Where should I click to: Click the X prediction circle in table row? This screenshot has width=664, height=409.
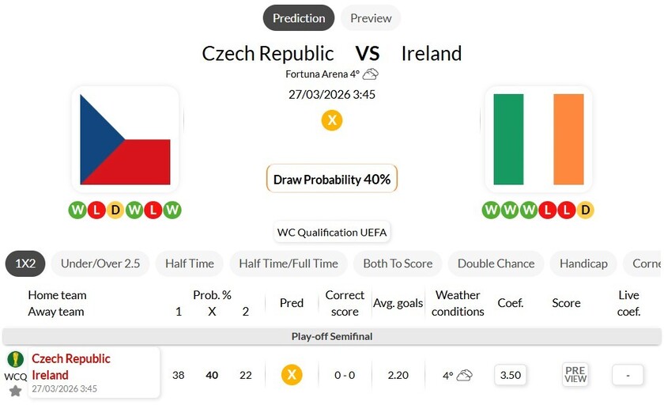292,374
